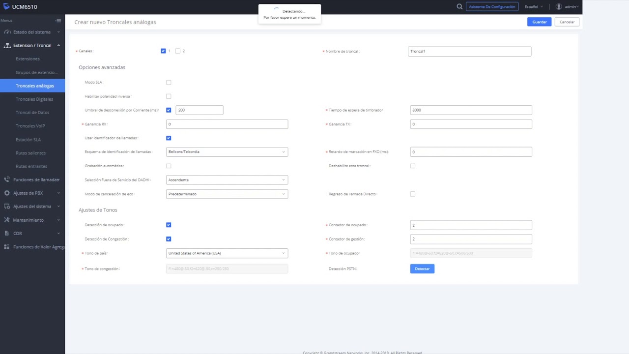Click Ganancia TX input field

[x=471, y=124]
